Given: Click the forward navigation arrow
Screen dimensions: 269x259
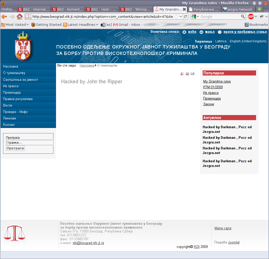Looking at the screenshot, I should tap(12, 17).
